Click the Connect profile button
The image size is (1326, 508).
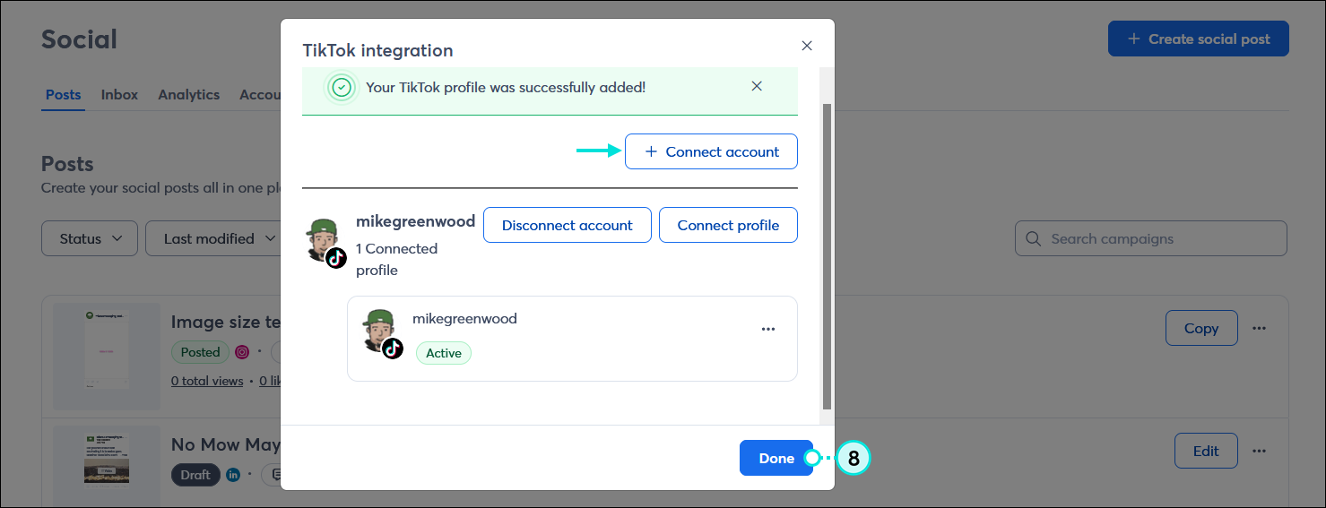728,225
